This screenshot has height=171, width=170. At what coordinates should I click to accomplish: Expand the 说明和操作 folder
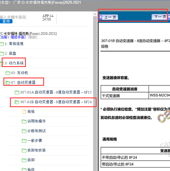pyautogui.click(x=36, y=121)
